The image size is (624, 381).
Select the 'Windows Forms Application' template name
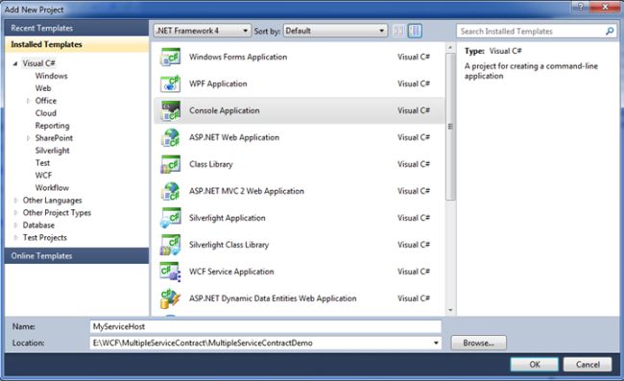(238, 57)
